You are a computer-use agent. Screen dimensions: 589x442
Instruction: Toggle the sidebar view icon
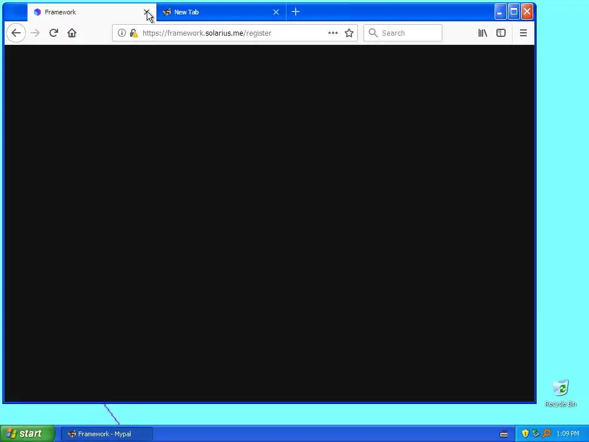pyautogui.click(x=501, y=33)
